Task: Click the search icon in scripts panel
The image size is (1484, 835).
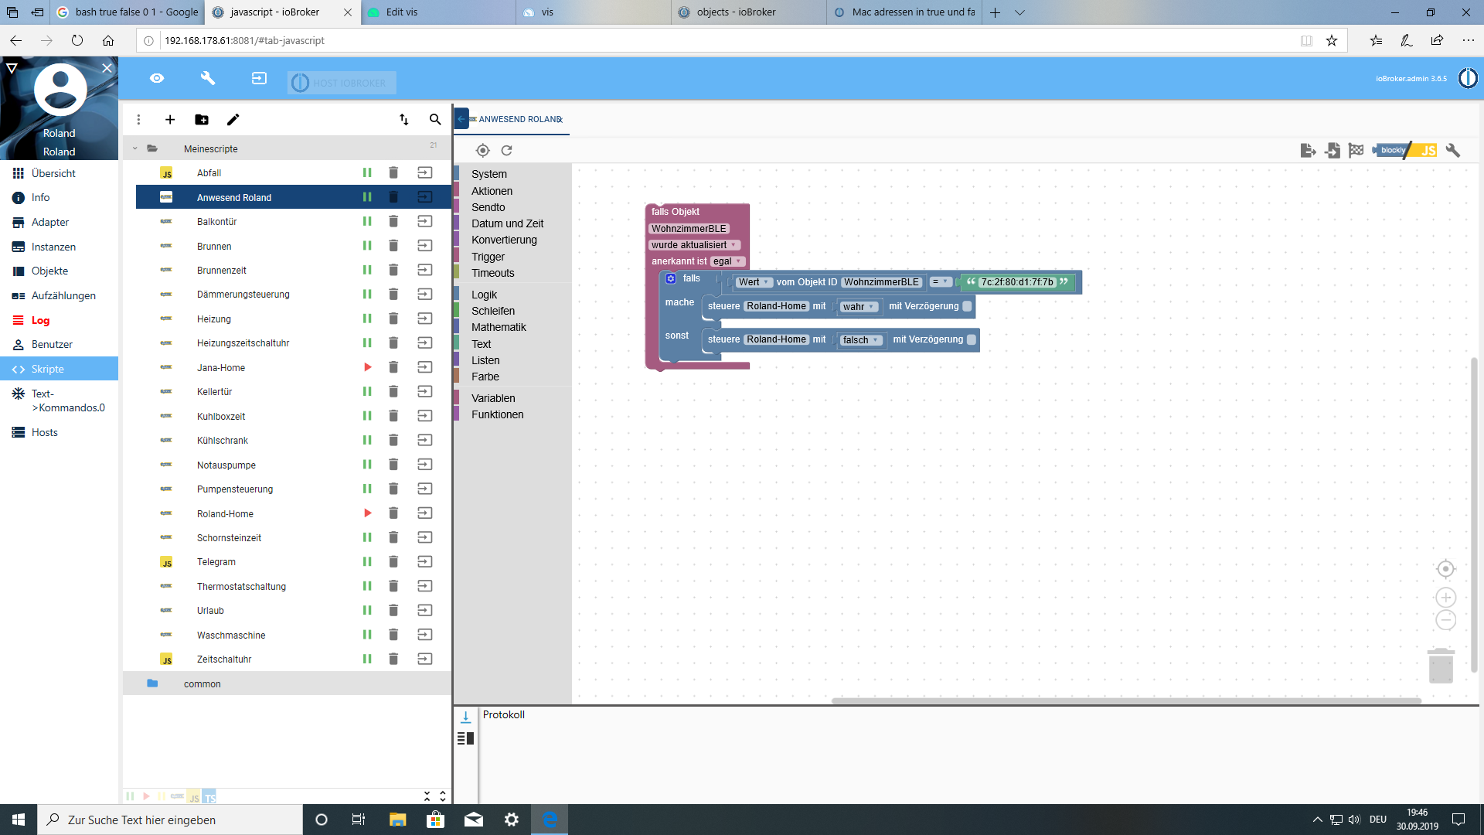Action: (x=435, y=119)
